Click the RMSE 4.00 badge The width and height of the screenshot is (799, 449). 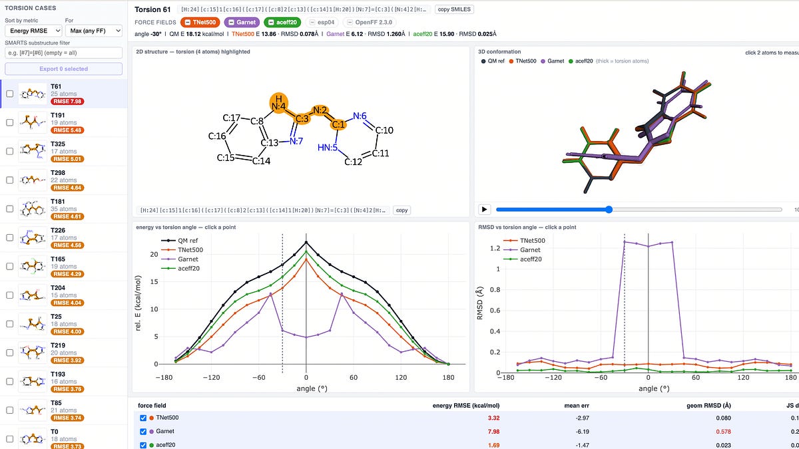tap(67, 332)
